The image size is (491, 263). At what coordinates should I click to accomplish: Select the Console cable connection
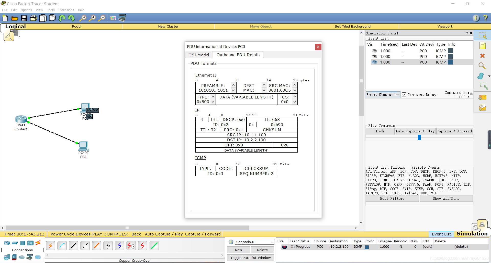(62, 246)
